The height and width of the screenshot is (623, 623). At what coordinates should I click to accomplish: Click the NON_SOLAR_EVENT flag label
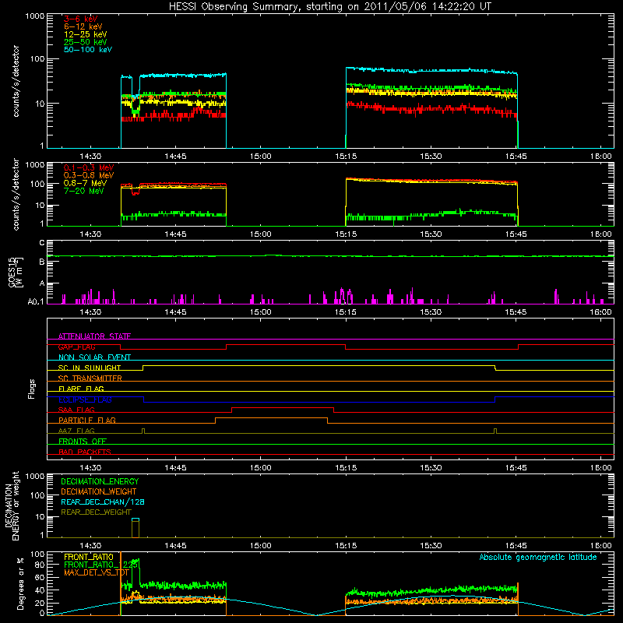[x=94, y=357]
